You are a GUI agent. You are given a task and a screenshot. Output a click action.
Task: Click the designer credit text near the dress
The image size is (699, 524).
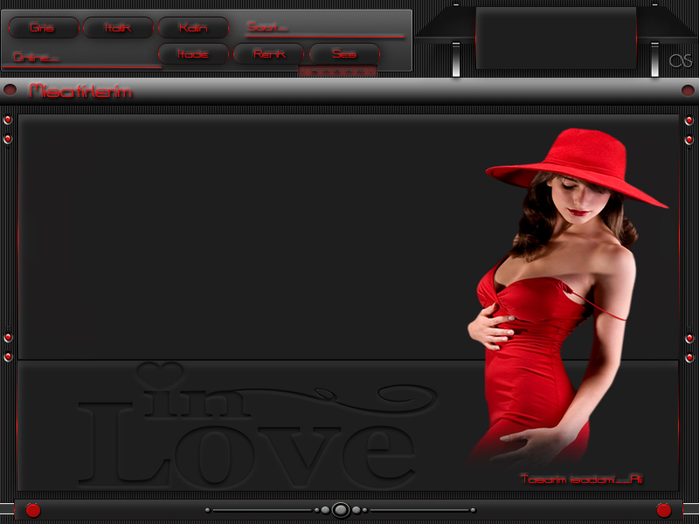tap(581, 479)
